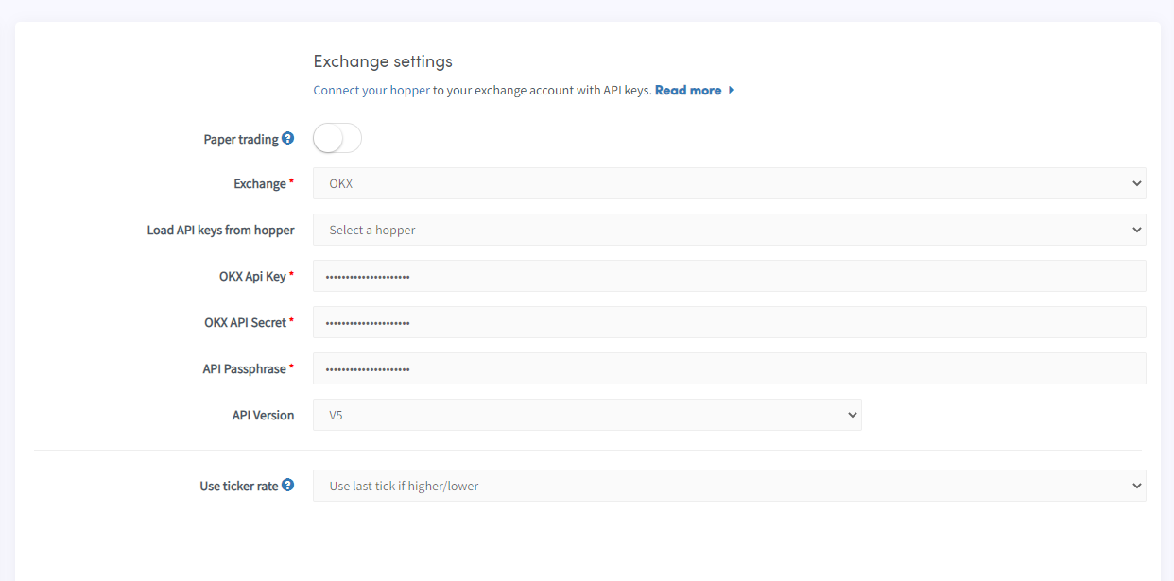Focus the OKX API Secret field

tap(729, 322)
